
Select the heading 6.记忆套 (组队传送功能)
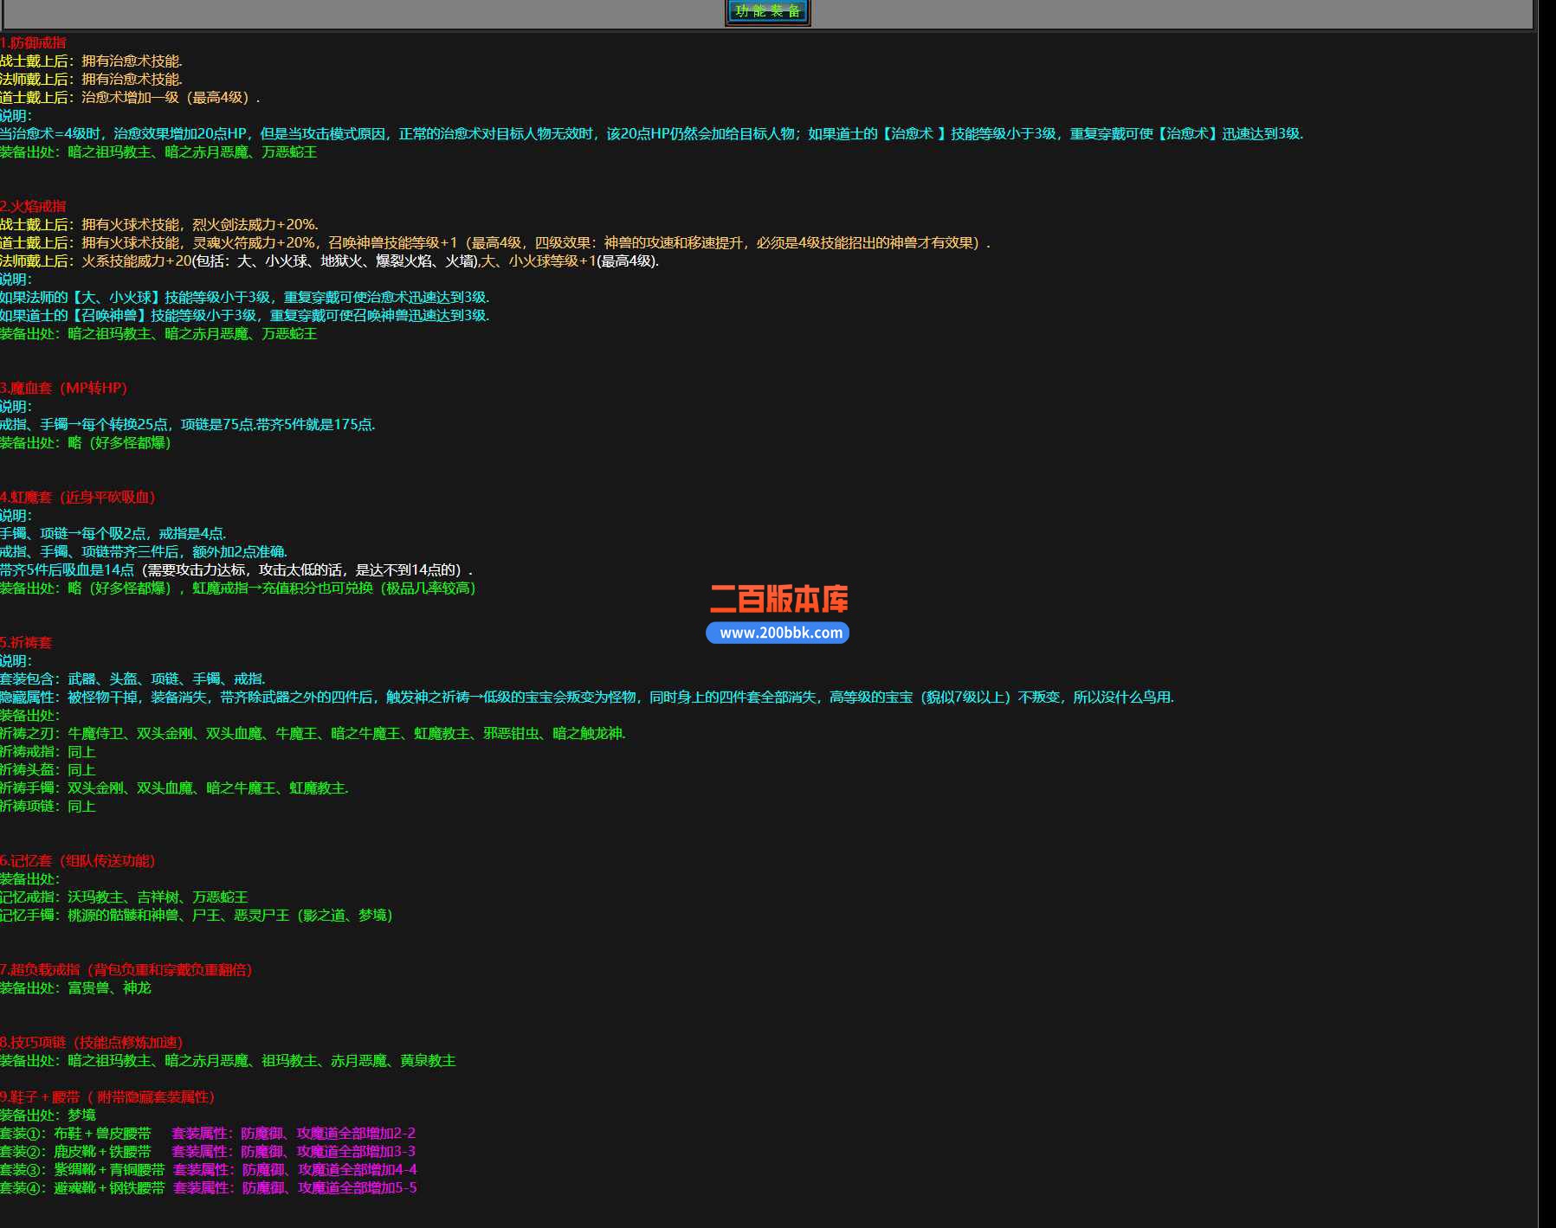pyautogui.click(x=78, y=860)
